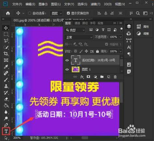Add layer style fx button
This screenshot has height=141, width=154.
tap(82, 77)
